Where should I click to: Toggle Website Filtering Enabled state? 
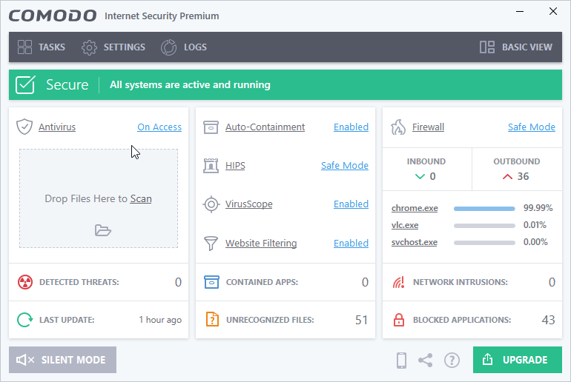(351, 243)
